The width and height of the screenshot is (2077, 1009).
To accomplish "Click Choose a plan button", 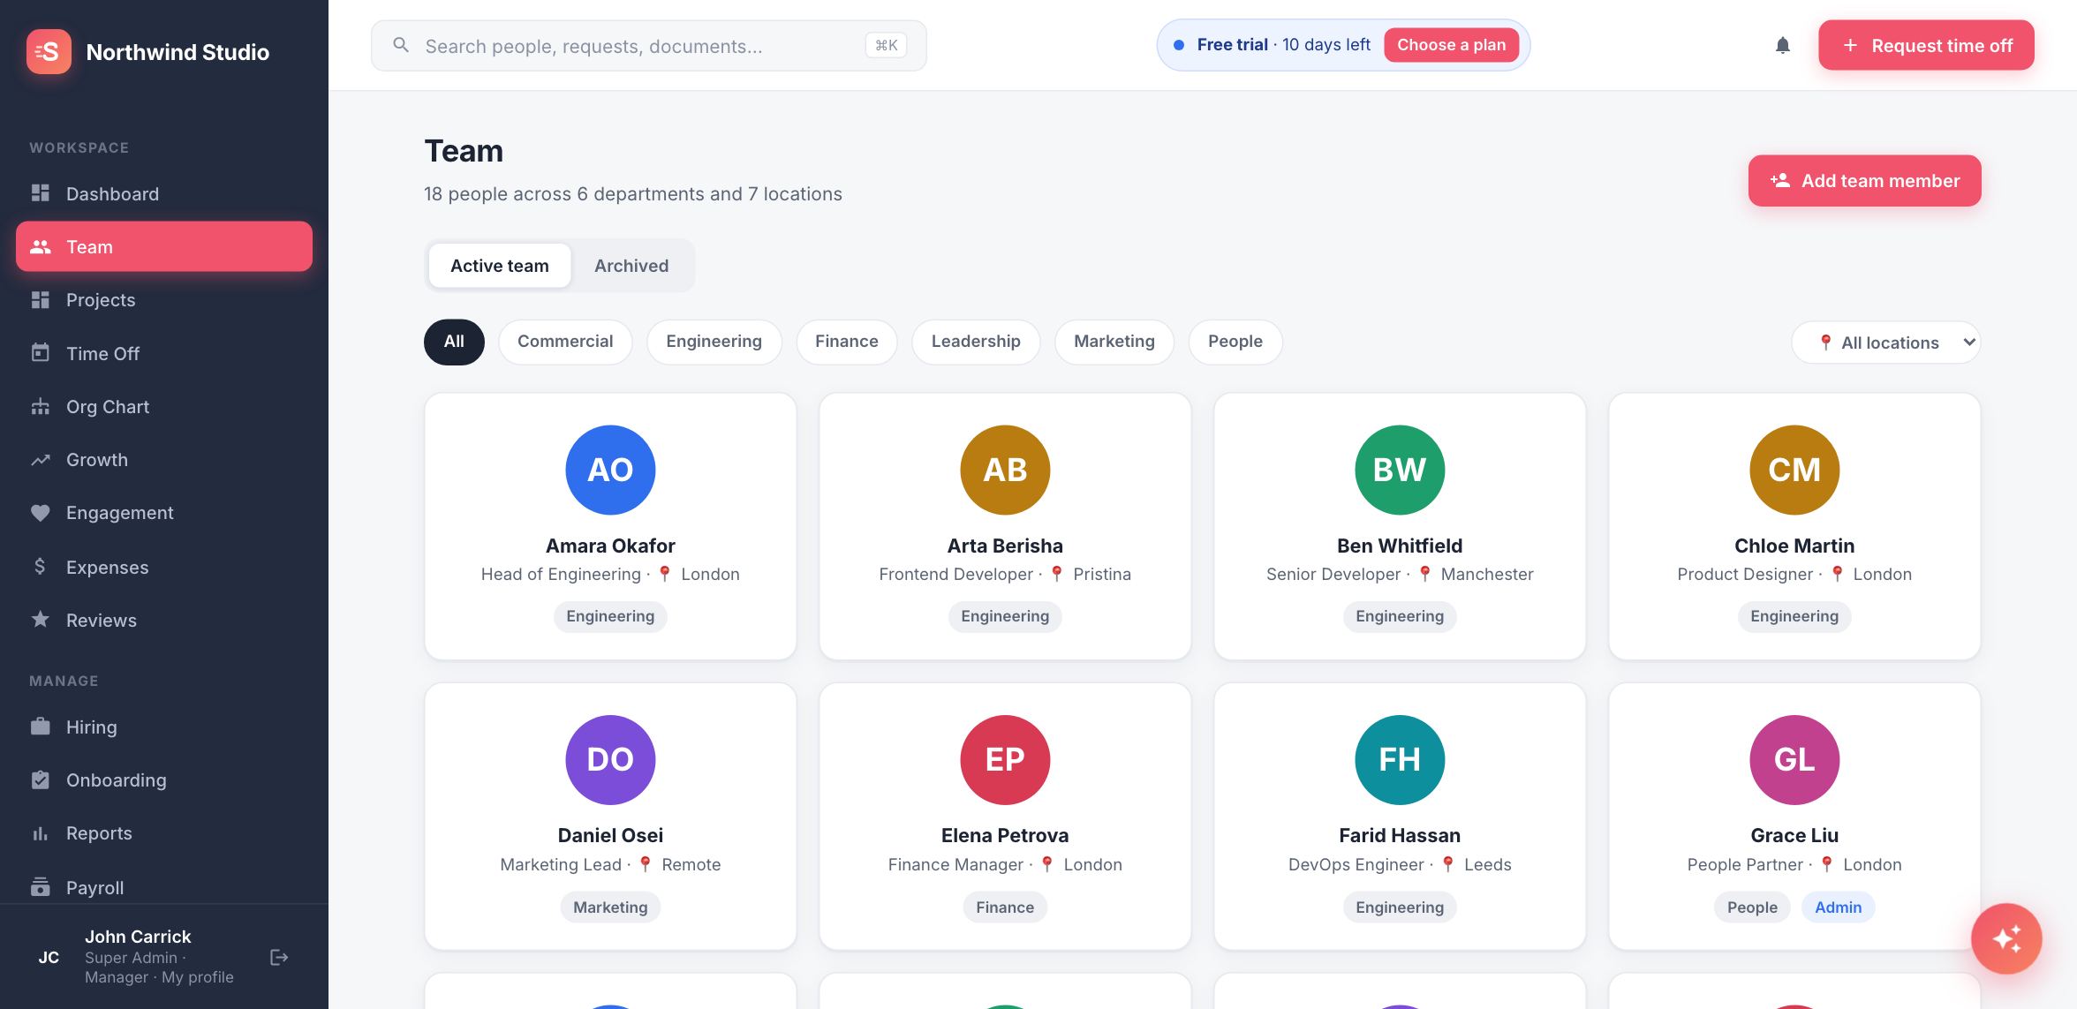I will pyautogui.click(x=1451, y=45).
